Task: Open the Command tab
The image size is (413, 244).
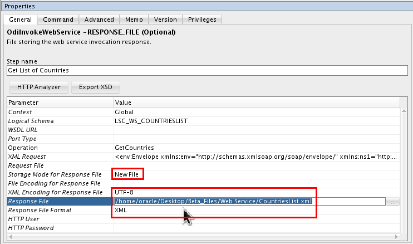Action: click(x=58, y=19)
